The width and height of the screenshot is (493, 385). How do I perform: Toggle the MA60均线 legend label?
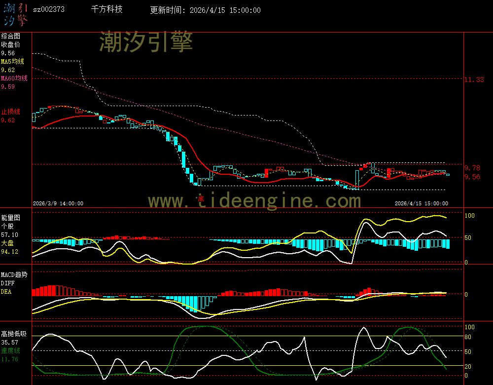[x=14, y=78]
